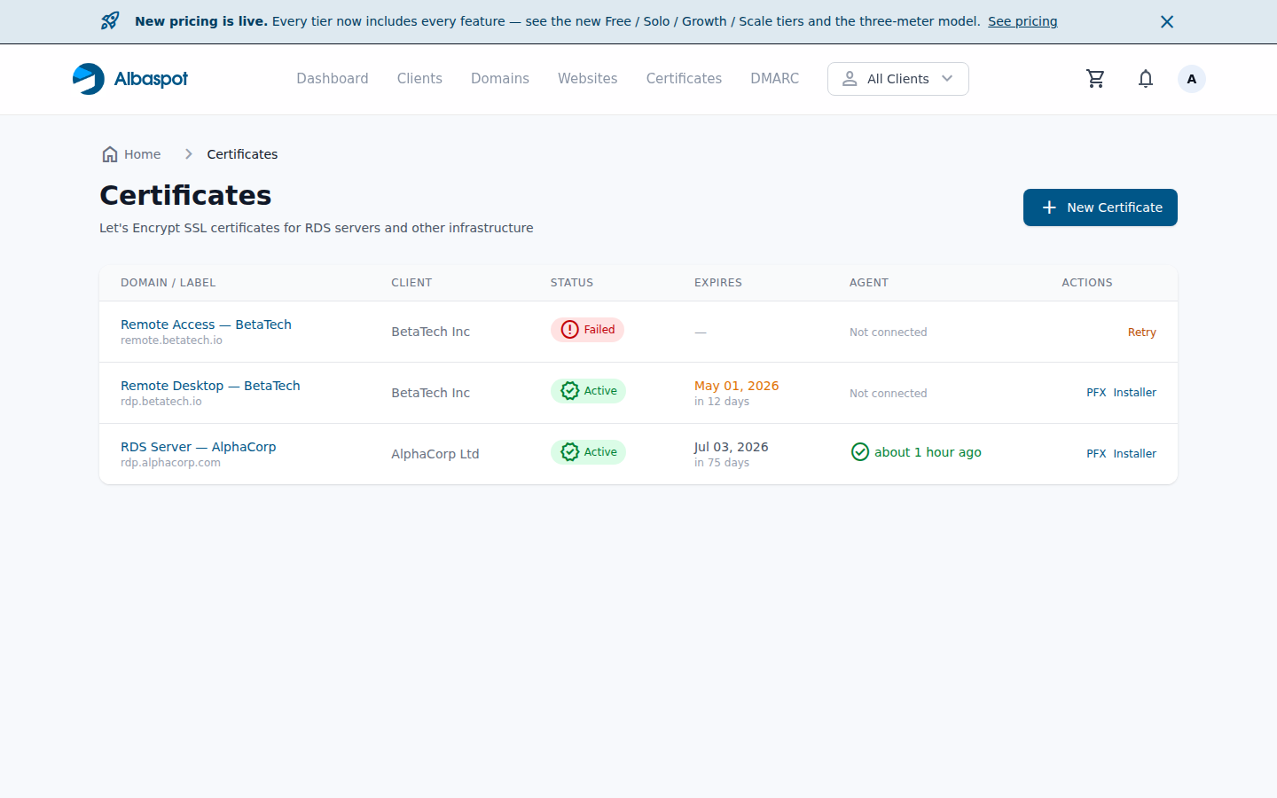Viewport: 1277px width, 798px height.
Task: Click the Failed status badge
Action: [587, 330]
